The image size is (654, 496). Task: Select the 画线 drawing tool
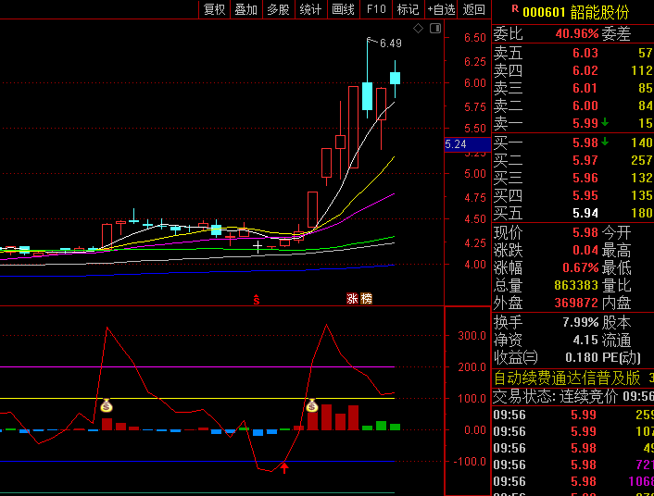point(343,9)
